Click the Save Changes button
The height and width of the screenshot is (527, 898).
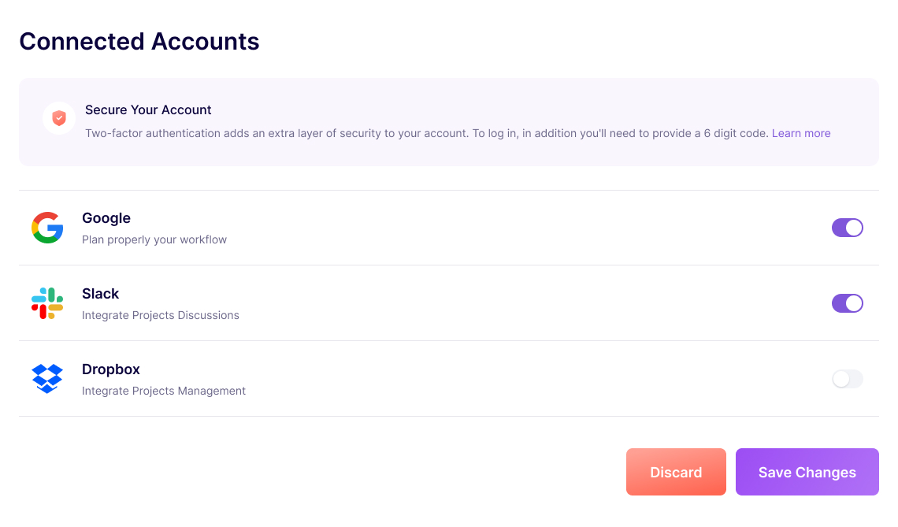807,472
